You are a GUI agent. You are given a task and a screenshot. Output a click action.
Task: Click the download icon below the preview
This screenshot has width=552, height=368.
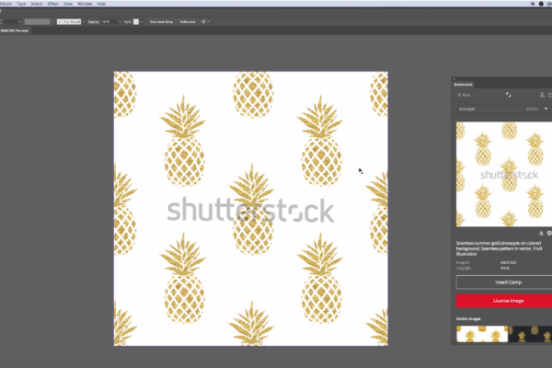(x=541, y=233)
